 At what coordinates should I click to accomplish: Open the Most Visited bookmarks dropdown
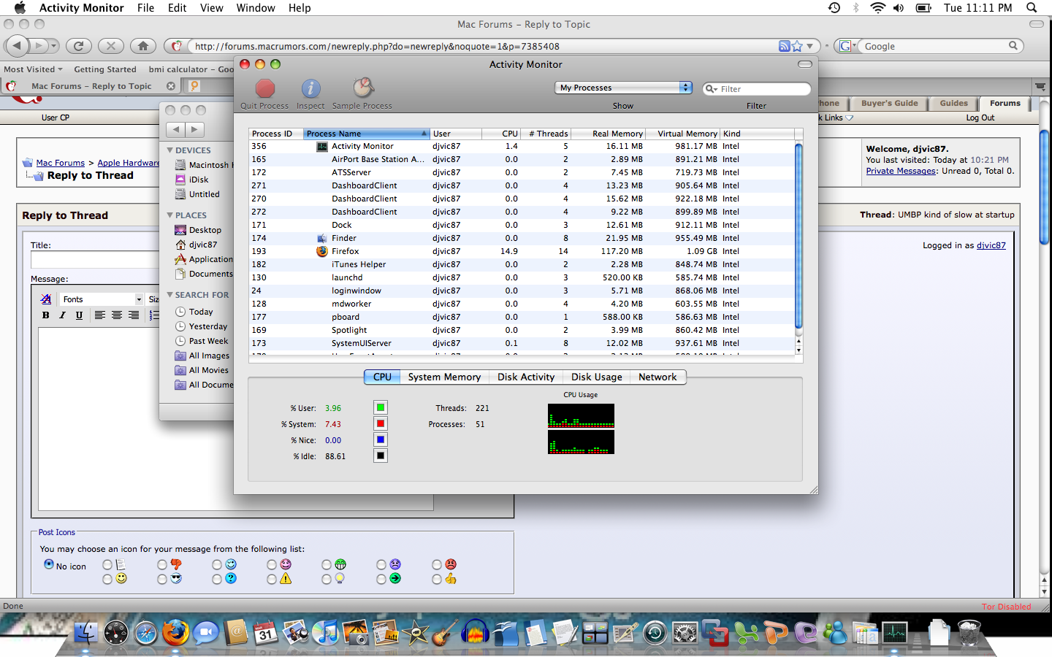[x=33, y=69]
